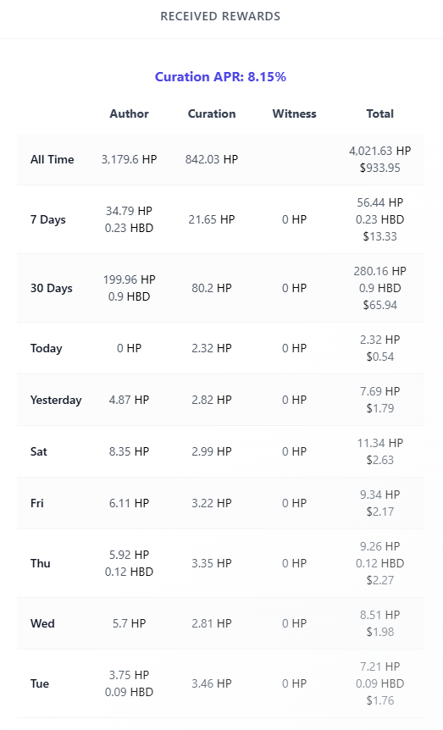Image resolution: width=443 pixels, height=730 pixels.
Task: Click the 30 Days total $65.94 value
Action: (380, 305)
